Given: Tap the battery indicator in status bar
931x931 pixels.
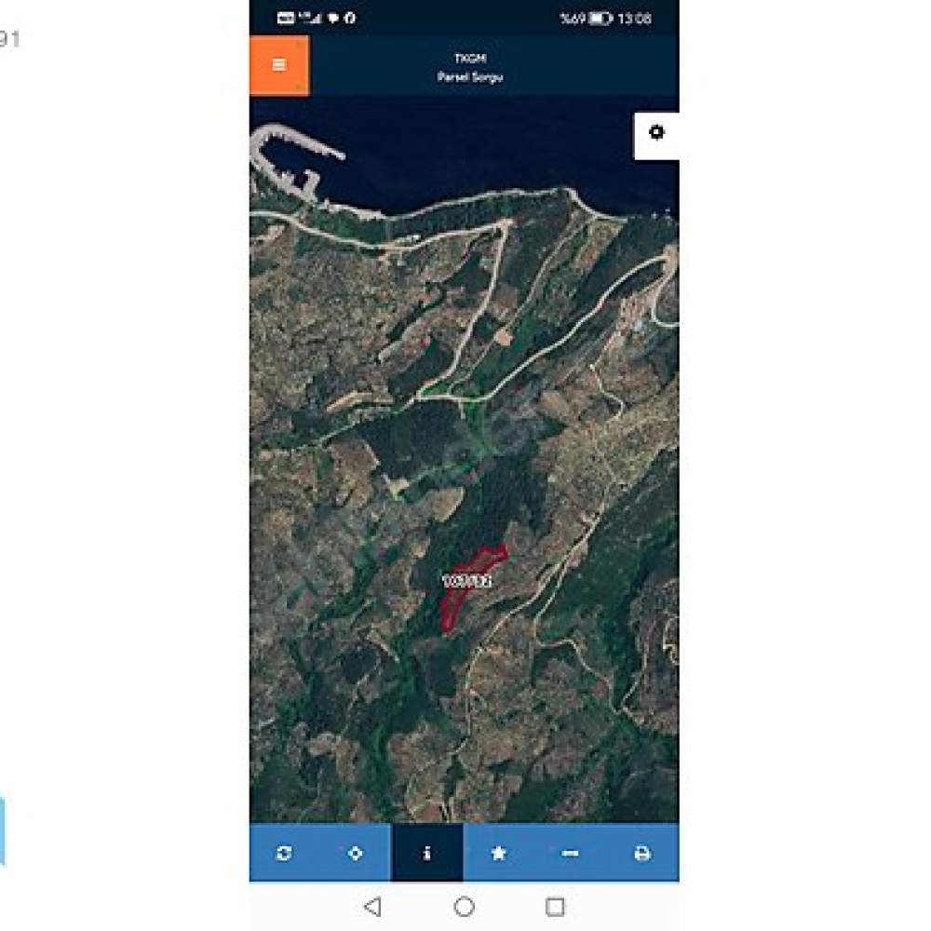Looking at the screenshot, I should (600, 19).
